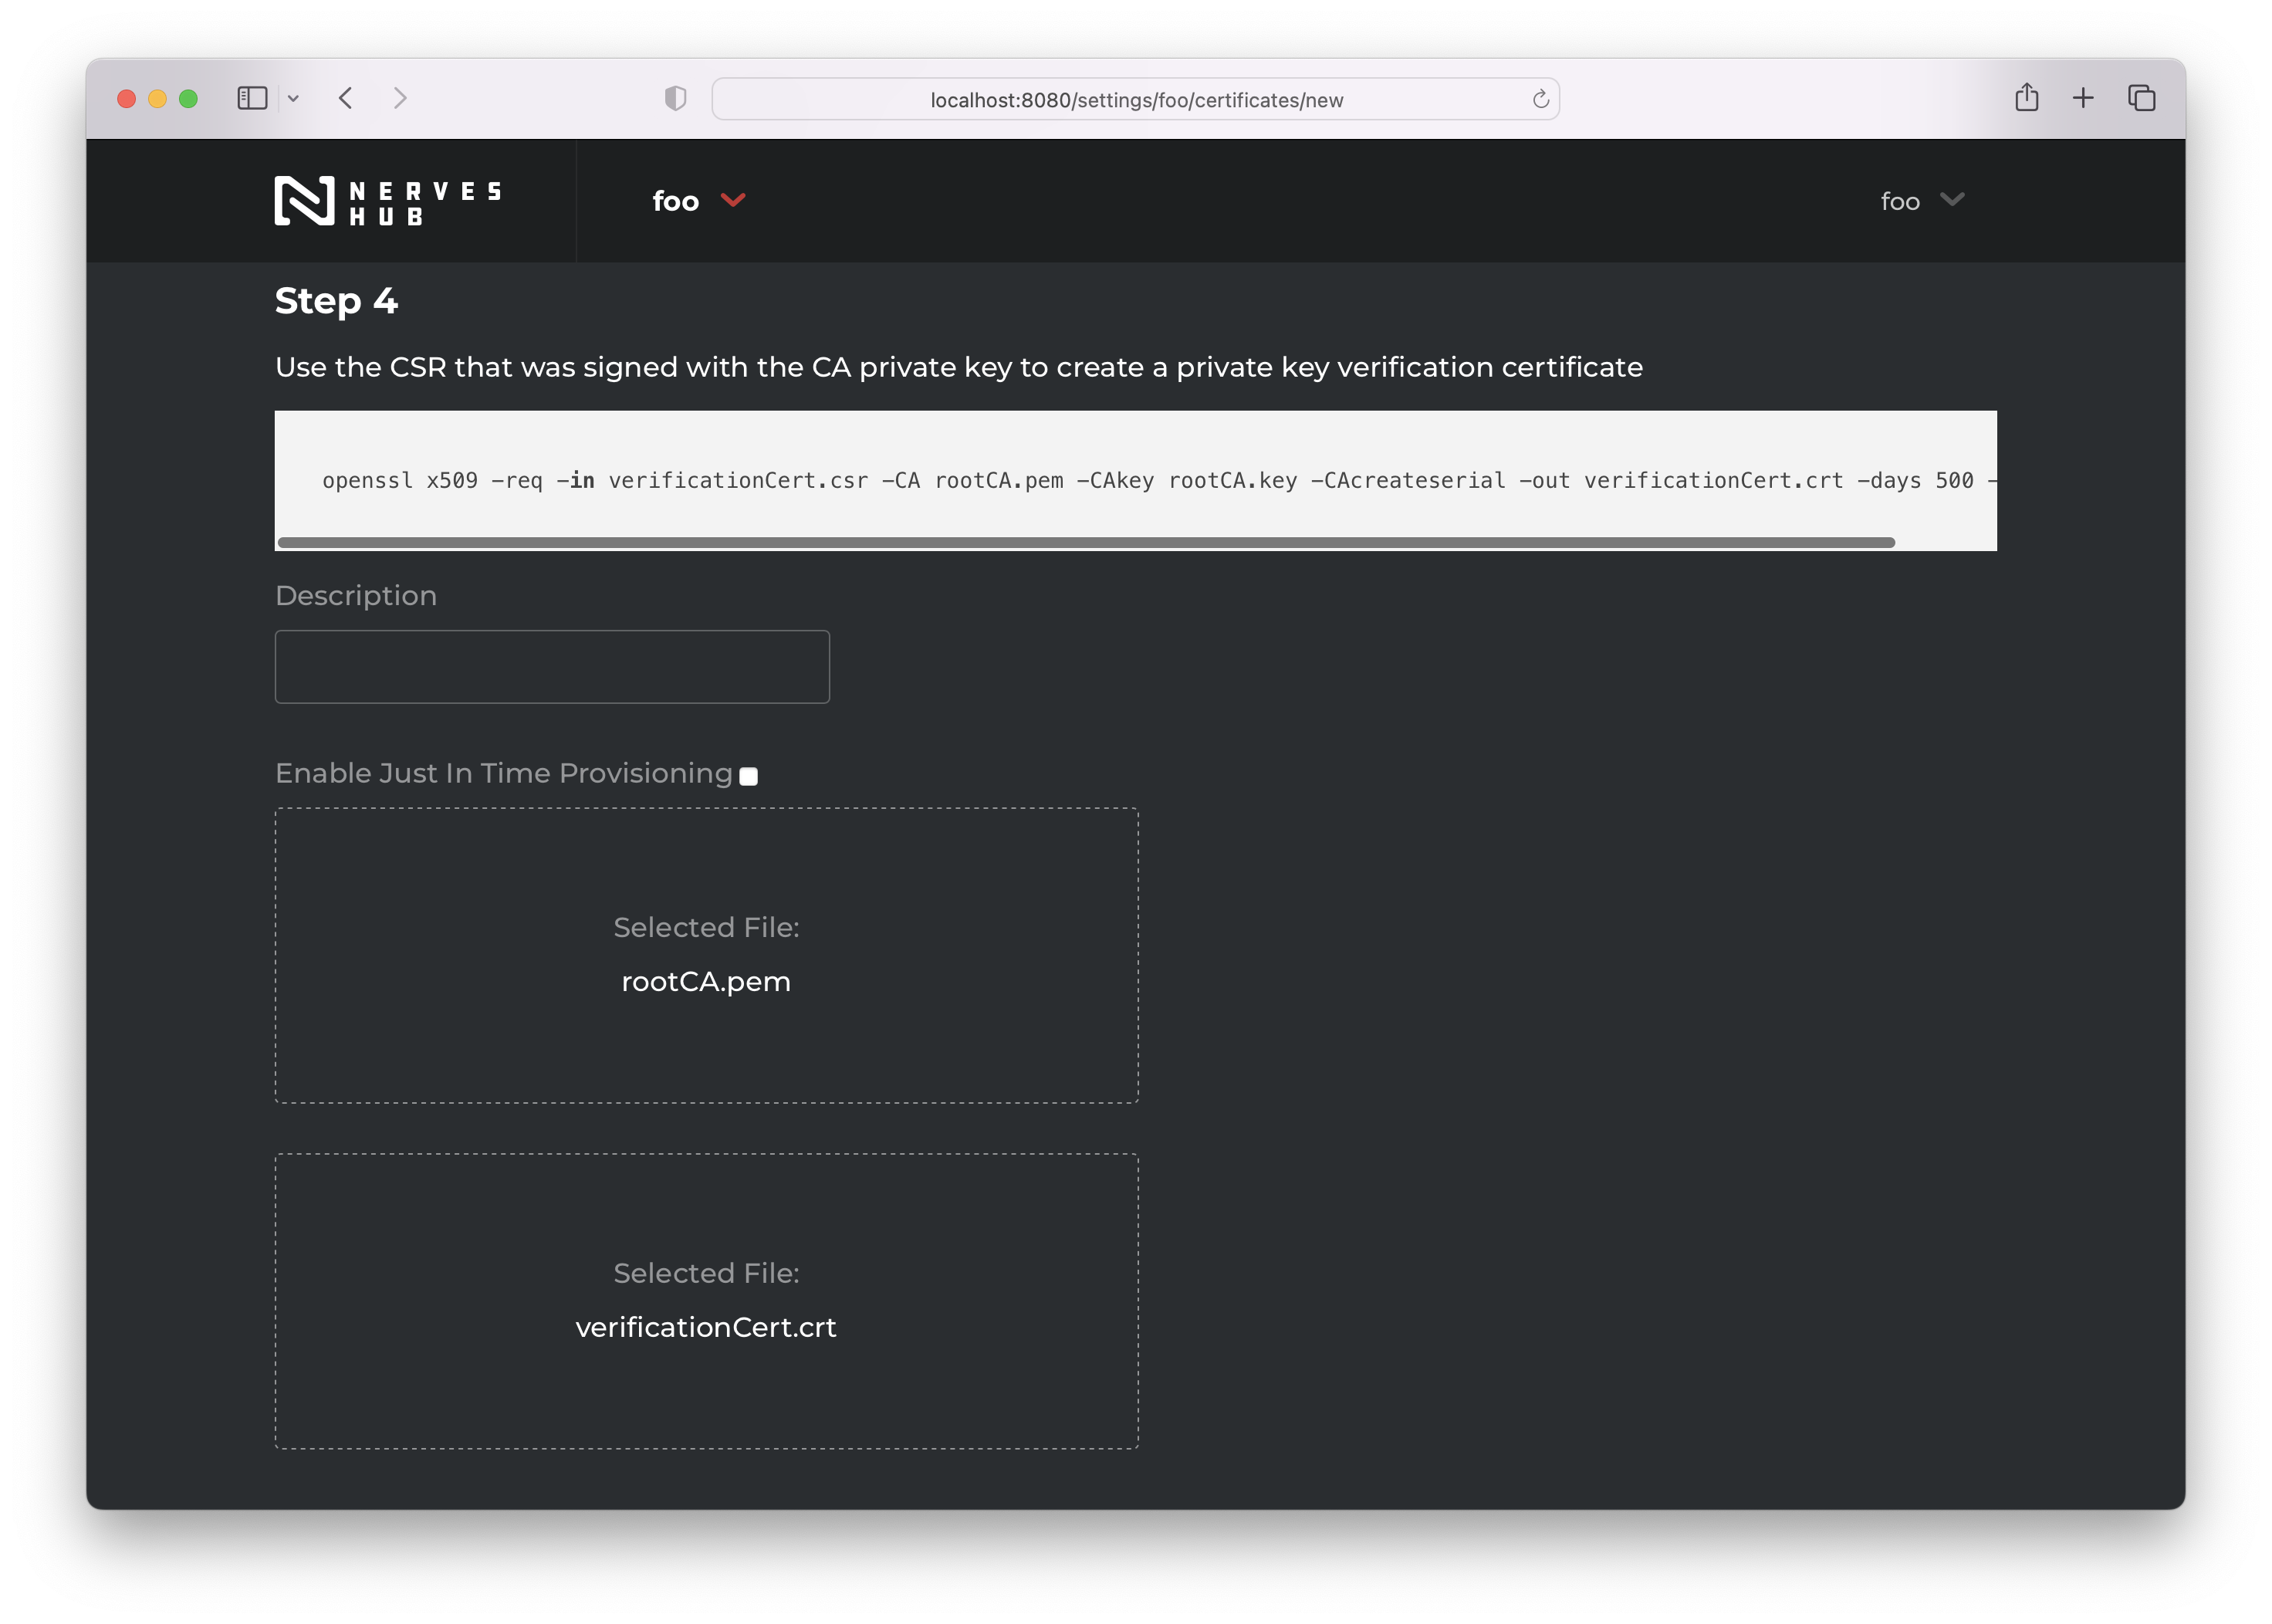Click the horizontal scrollbar under the openssl command

tap(1086, 541)
